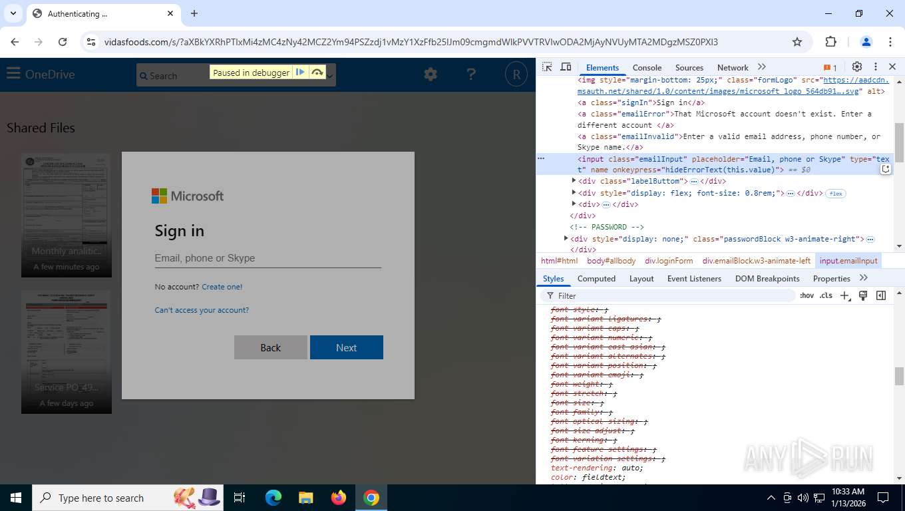Expand the plain div node below flex div

(574, 204)
